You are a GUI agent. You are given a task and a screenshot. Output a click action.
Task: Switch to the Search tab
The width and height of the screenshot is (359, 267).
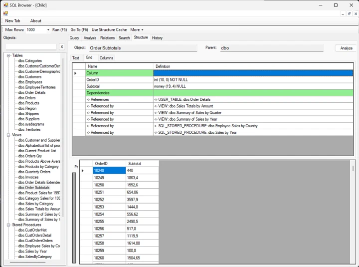coord(124,38)
